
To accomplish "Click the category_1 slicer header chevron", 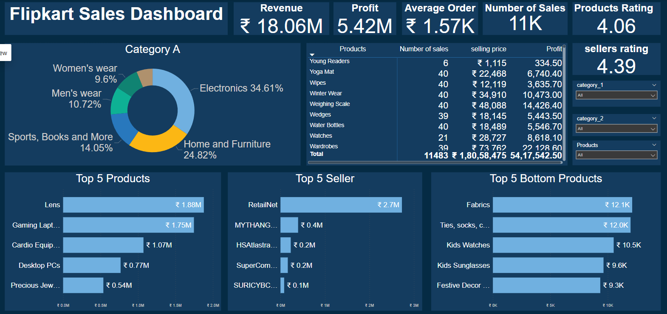I will (654, 85).
